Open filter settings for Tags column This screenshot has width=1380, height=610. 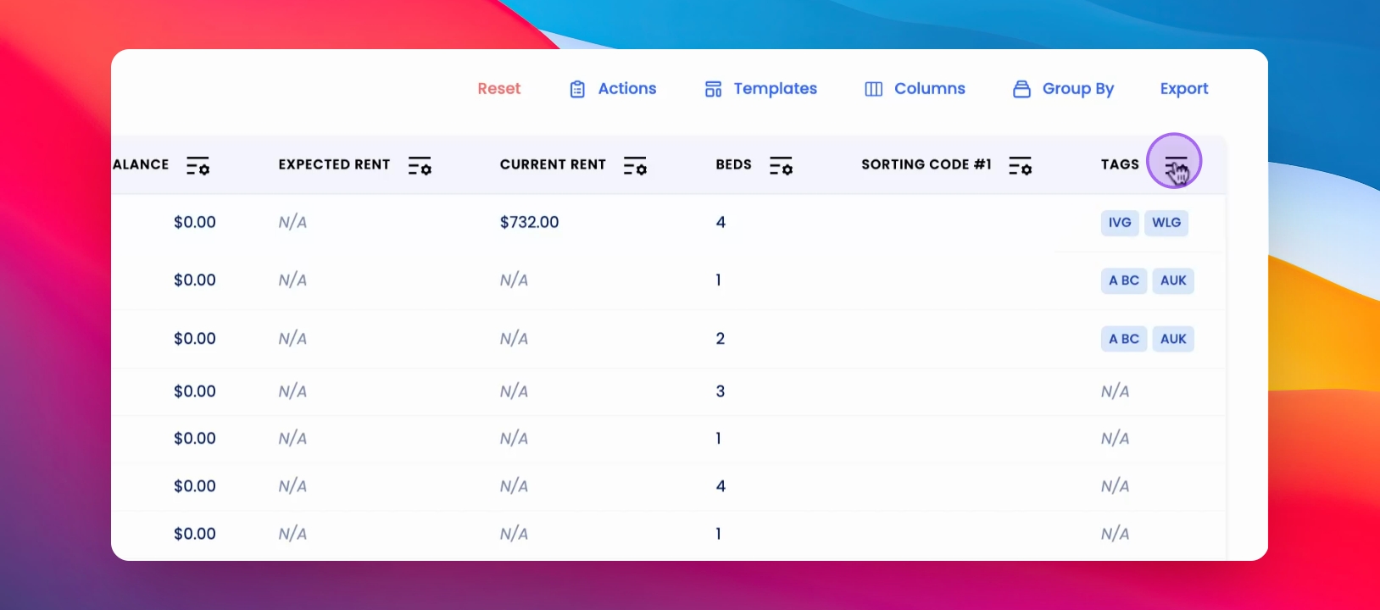[1176, 166]
